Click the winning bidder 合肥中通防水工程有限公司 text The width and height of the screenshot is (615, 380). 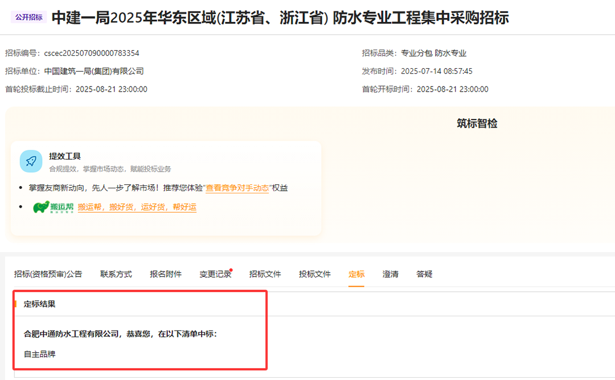click(x=71, y=334)
